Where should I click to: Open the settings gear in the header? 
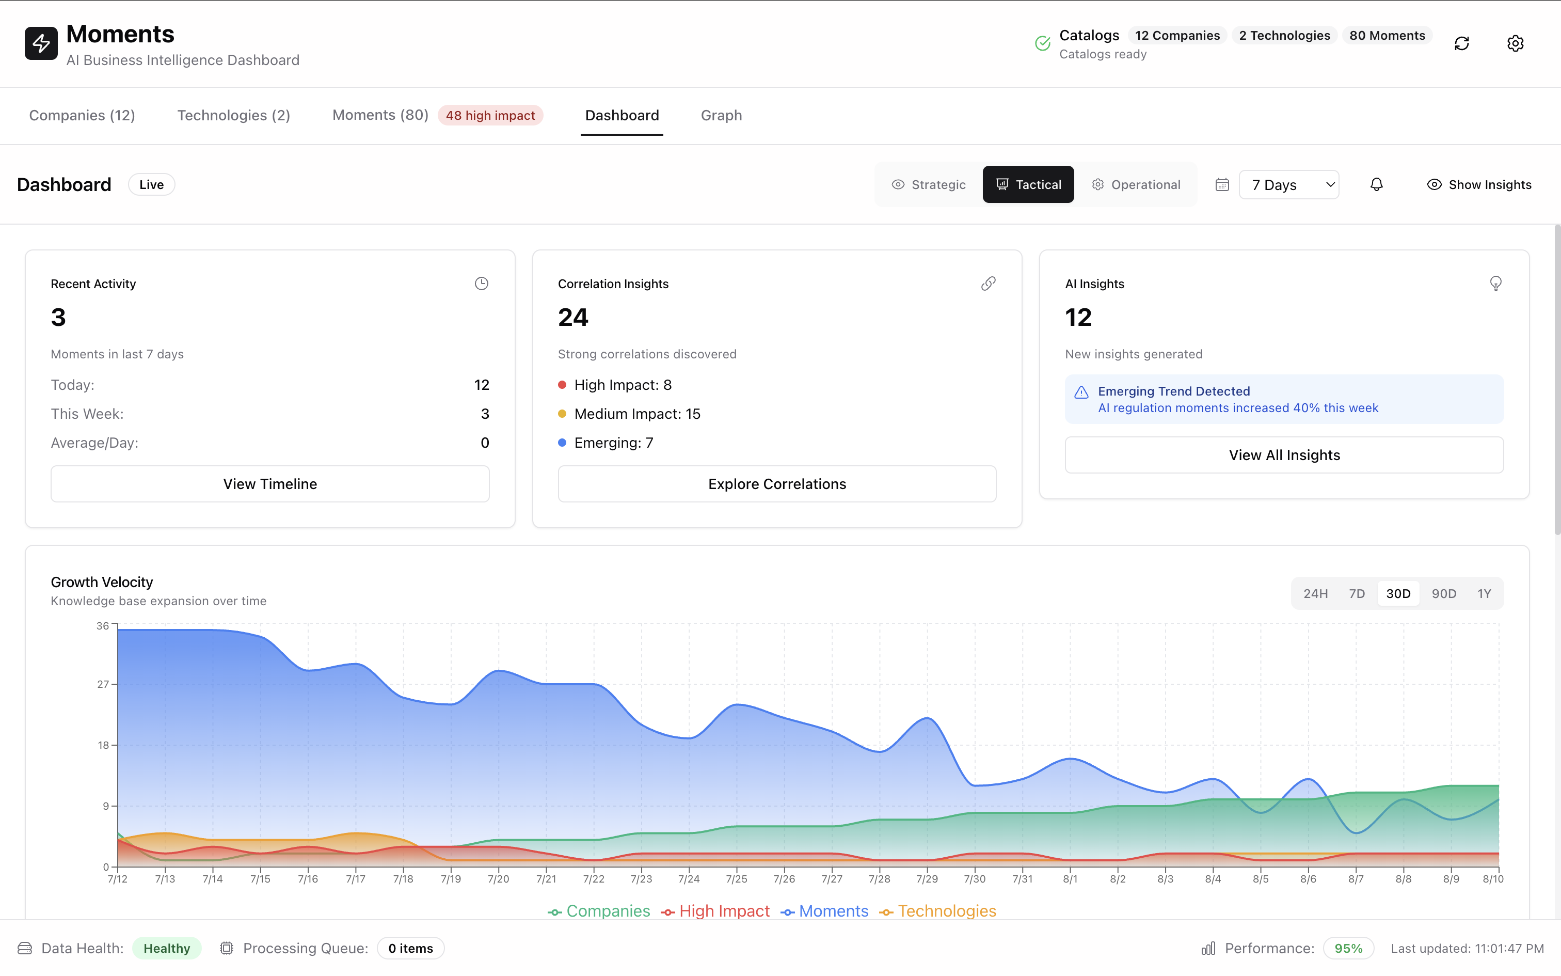[x=1515, y=42]
